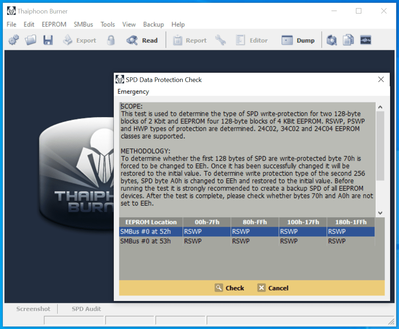This screenshot has width=399, height=329.
Task: Click the waveform monitor icon
Action: tap(366, 40)
